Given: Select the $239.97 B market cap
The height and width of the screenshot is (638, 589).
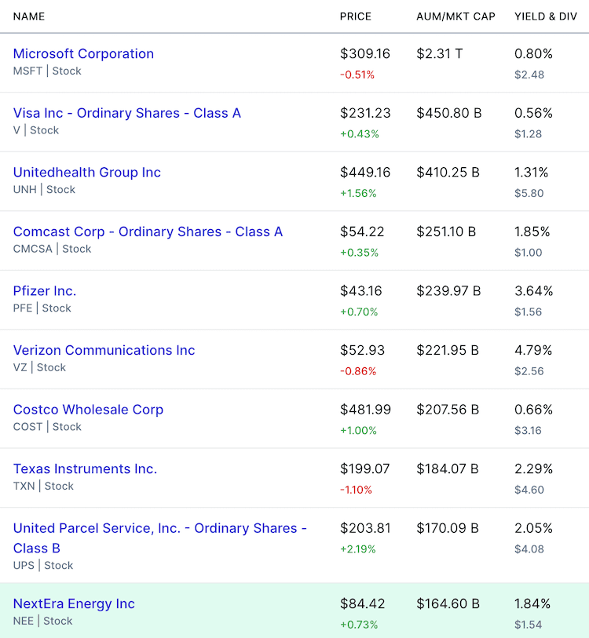Looking at the screenshot, I should (448, 291).
